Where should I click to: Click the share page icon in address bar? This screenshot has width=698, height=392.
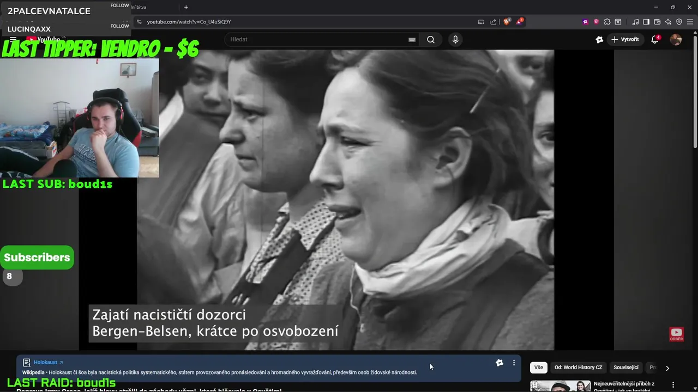tap(493, 22)
